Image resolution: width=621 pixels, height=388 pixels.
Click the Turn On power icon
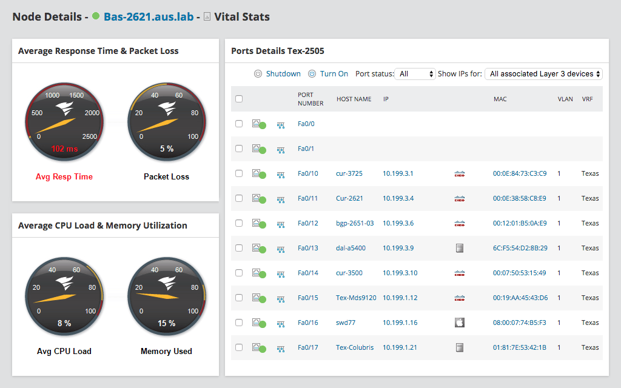click(x=312, y=73)
